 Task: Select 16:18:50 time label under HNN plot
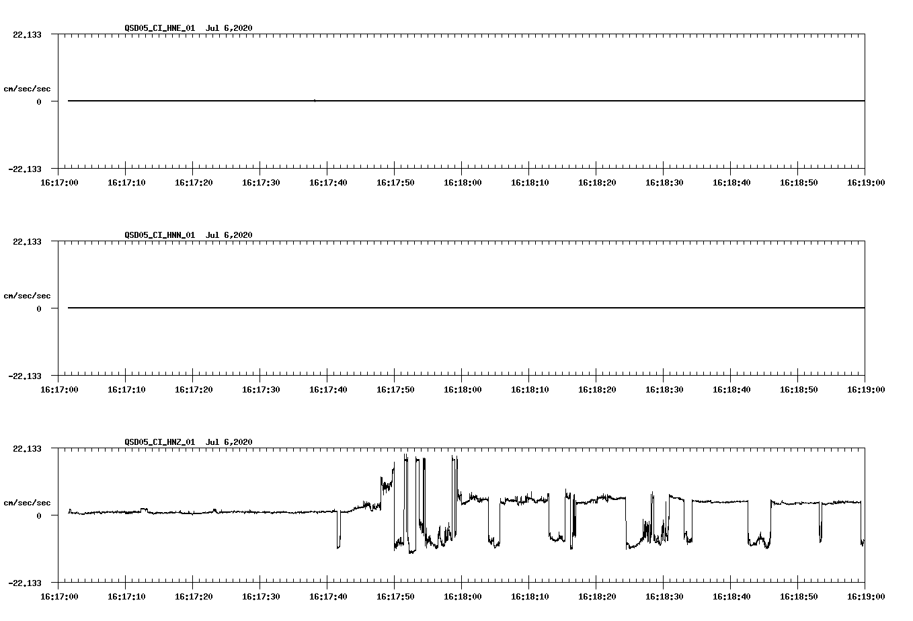[799, 390]
